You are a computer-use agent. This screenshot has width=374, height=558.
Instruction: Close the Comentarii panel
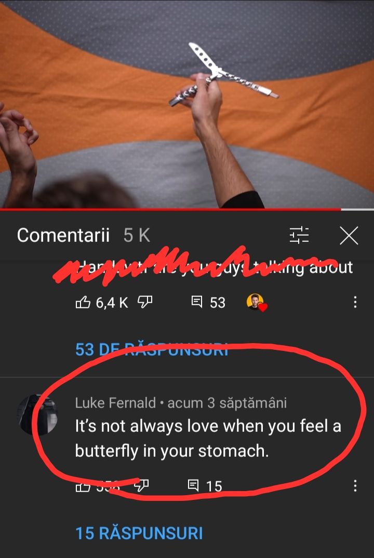(x=349, y=236)
